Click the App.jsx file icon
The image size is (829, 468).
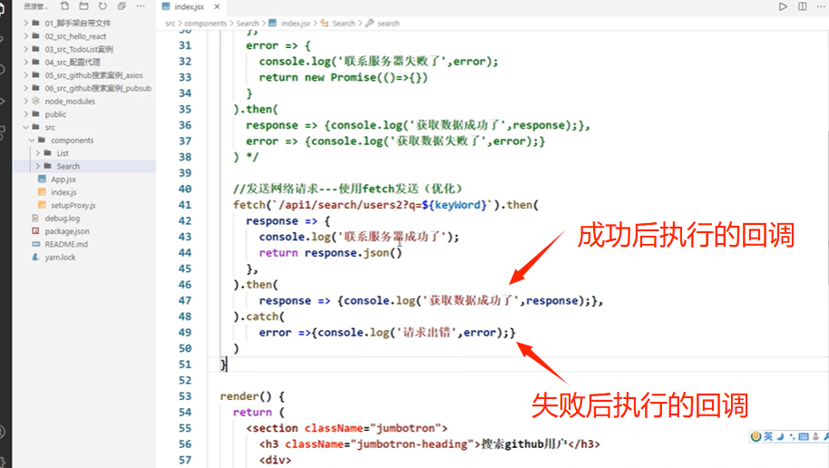(42, 180)
